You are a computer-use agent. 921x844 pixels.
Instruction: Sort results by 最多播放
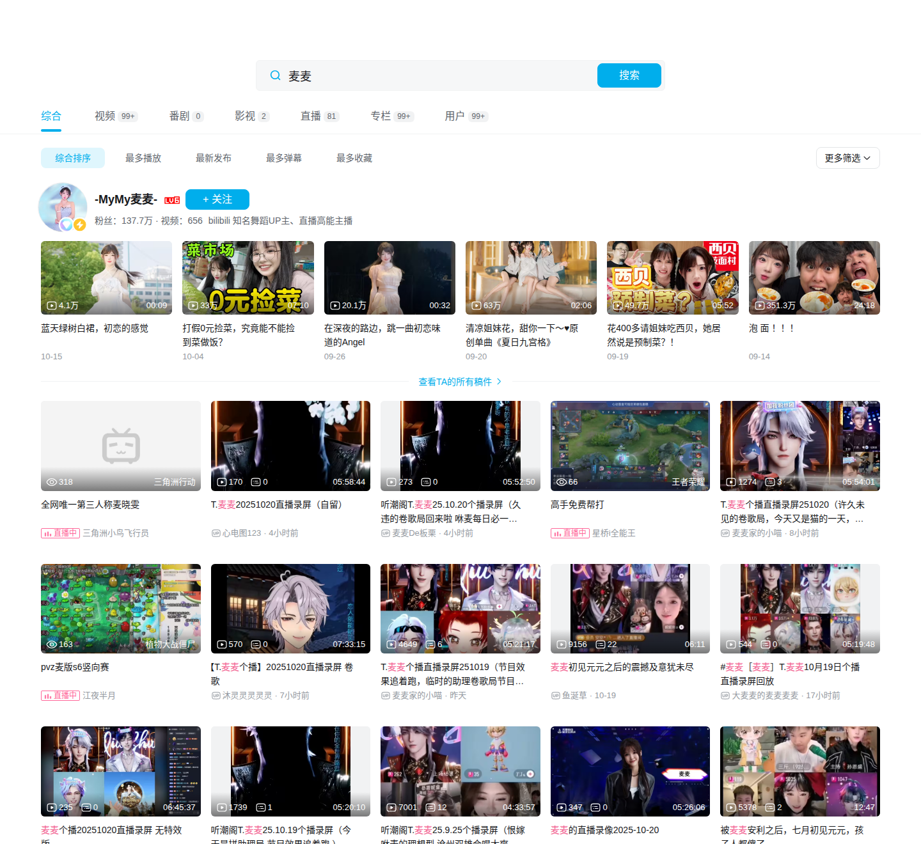click(143, 158)
